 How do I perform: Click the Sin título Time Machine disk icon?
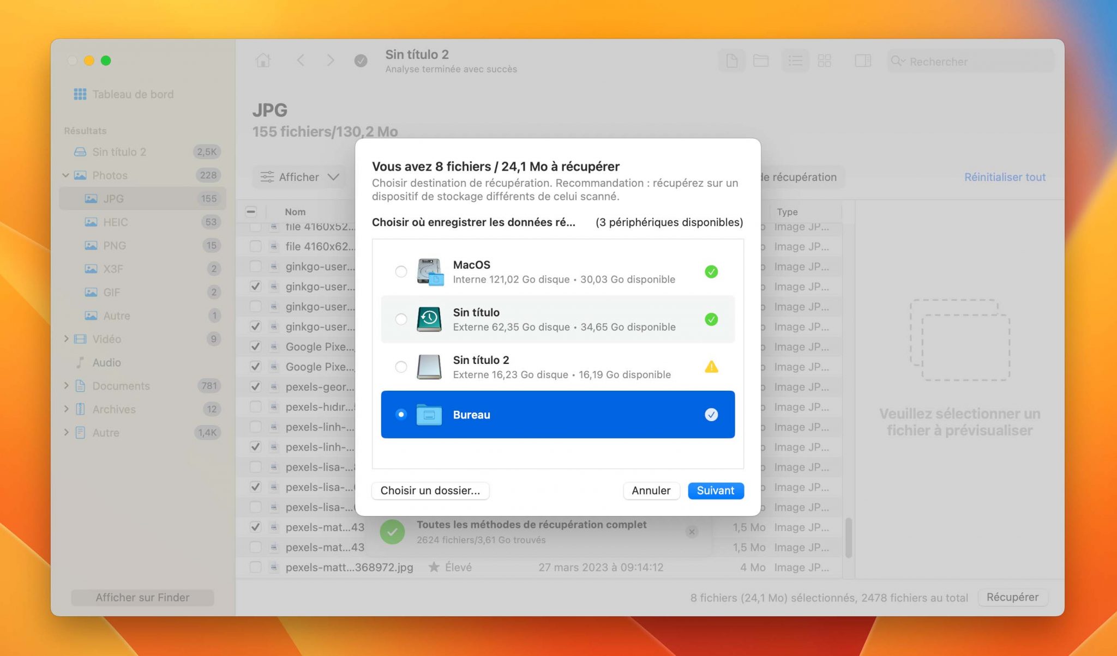429,319
